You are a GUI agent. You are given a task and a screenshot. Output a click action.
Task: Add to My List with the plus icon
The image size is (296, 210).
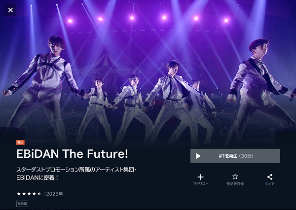click(x=200, y=177)
